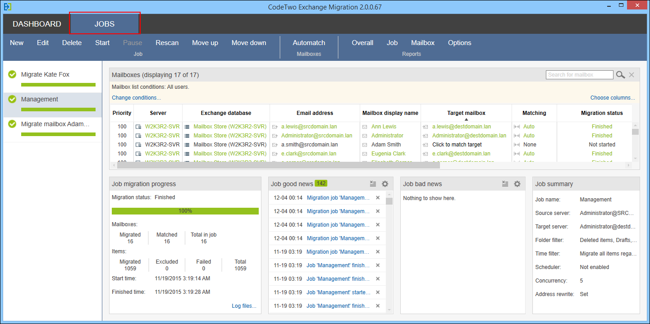Screen dimensions: 650x324
Task: Open the JOBS tab
Action: (105, 23)
